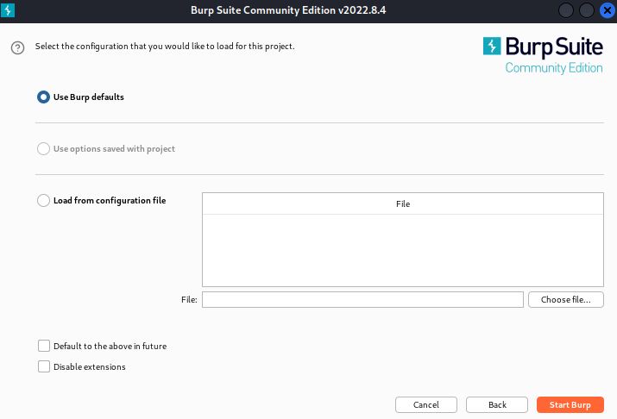Select the Use options saved with project radio button
617x419 pixels.
(43, 149)
